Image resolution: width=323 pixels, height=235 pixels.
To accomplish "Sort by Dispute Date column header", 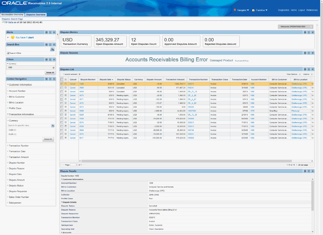I will [x=106, y=80].
